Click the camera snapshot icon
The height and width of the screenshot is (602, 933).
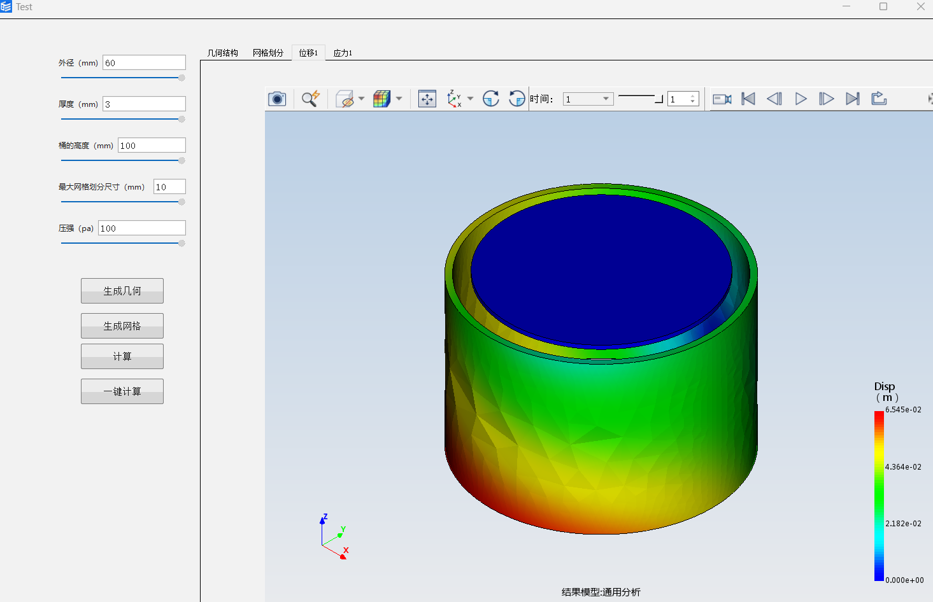277,99
